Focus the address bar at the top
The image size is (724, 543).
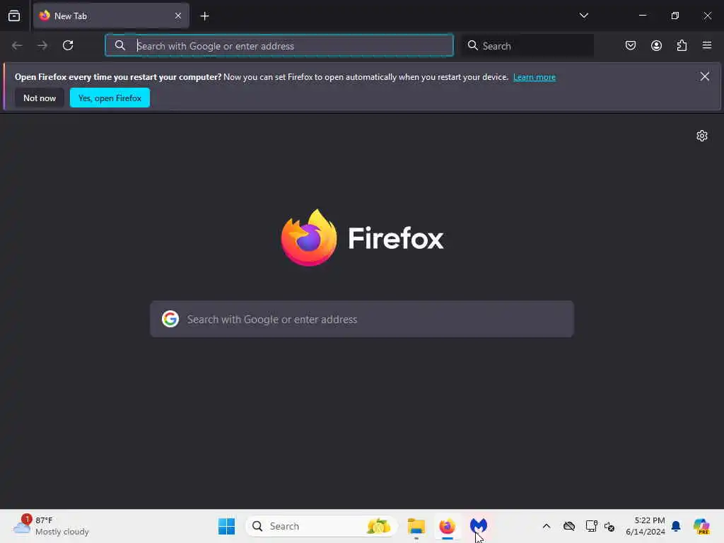(279, 46)
